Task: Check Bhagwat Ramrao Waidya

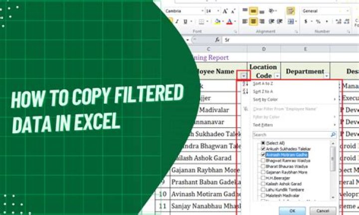Action: point(263,161)
